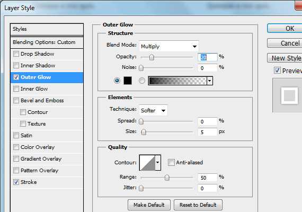Click the Make Default button
302x212 pixels.
149,205
